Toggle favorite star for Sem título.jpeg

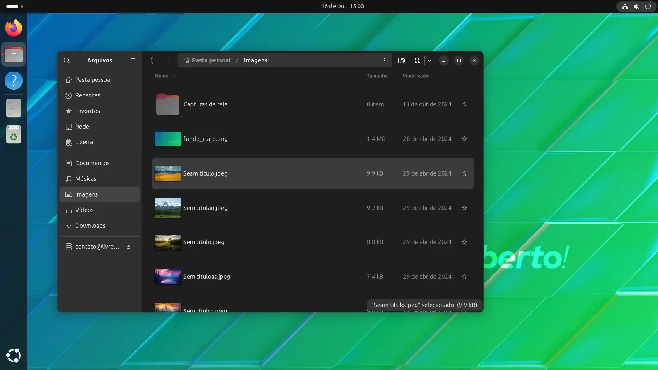point(464,242)
